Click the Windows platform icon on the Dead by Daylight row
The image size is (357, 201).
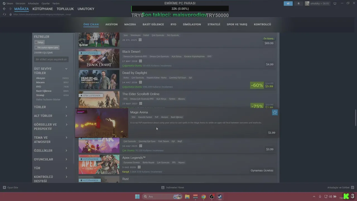coord(141,82)
